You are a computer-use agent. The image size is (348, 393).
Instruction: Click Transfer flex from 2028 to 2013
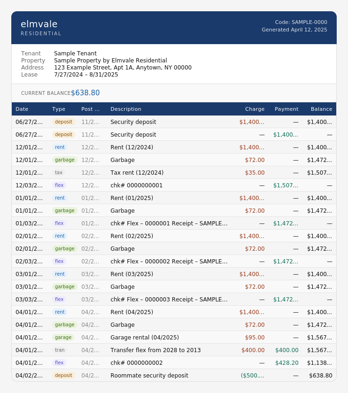click(x=155, y=350)
